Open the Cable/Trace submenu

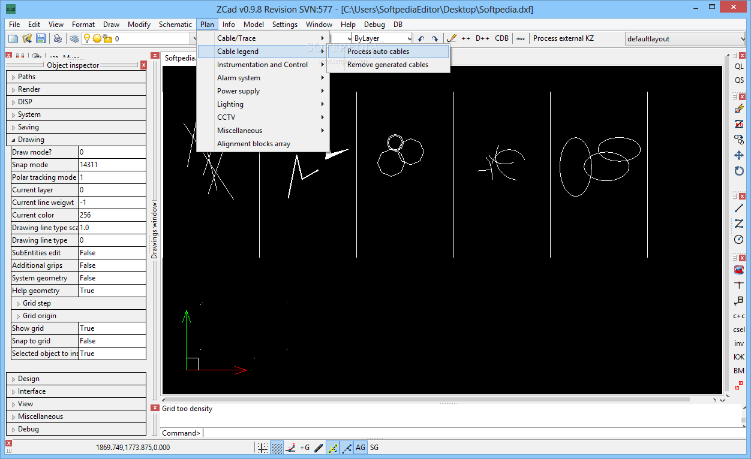tap(263, 38)
